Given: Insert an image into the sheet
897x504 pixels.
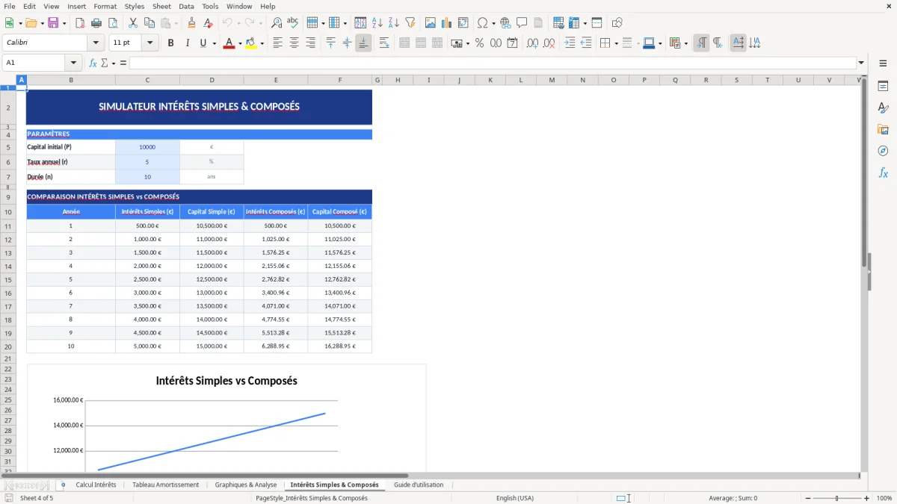Looking at the screenshot, I should (430, 22).
